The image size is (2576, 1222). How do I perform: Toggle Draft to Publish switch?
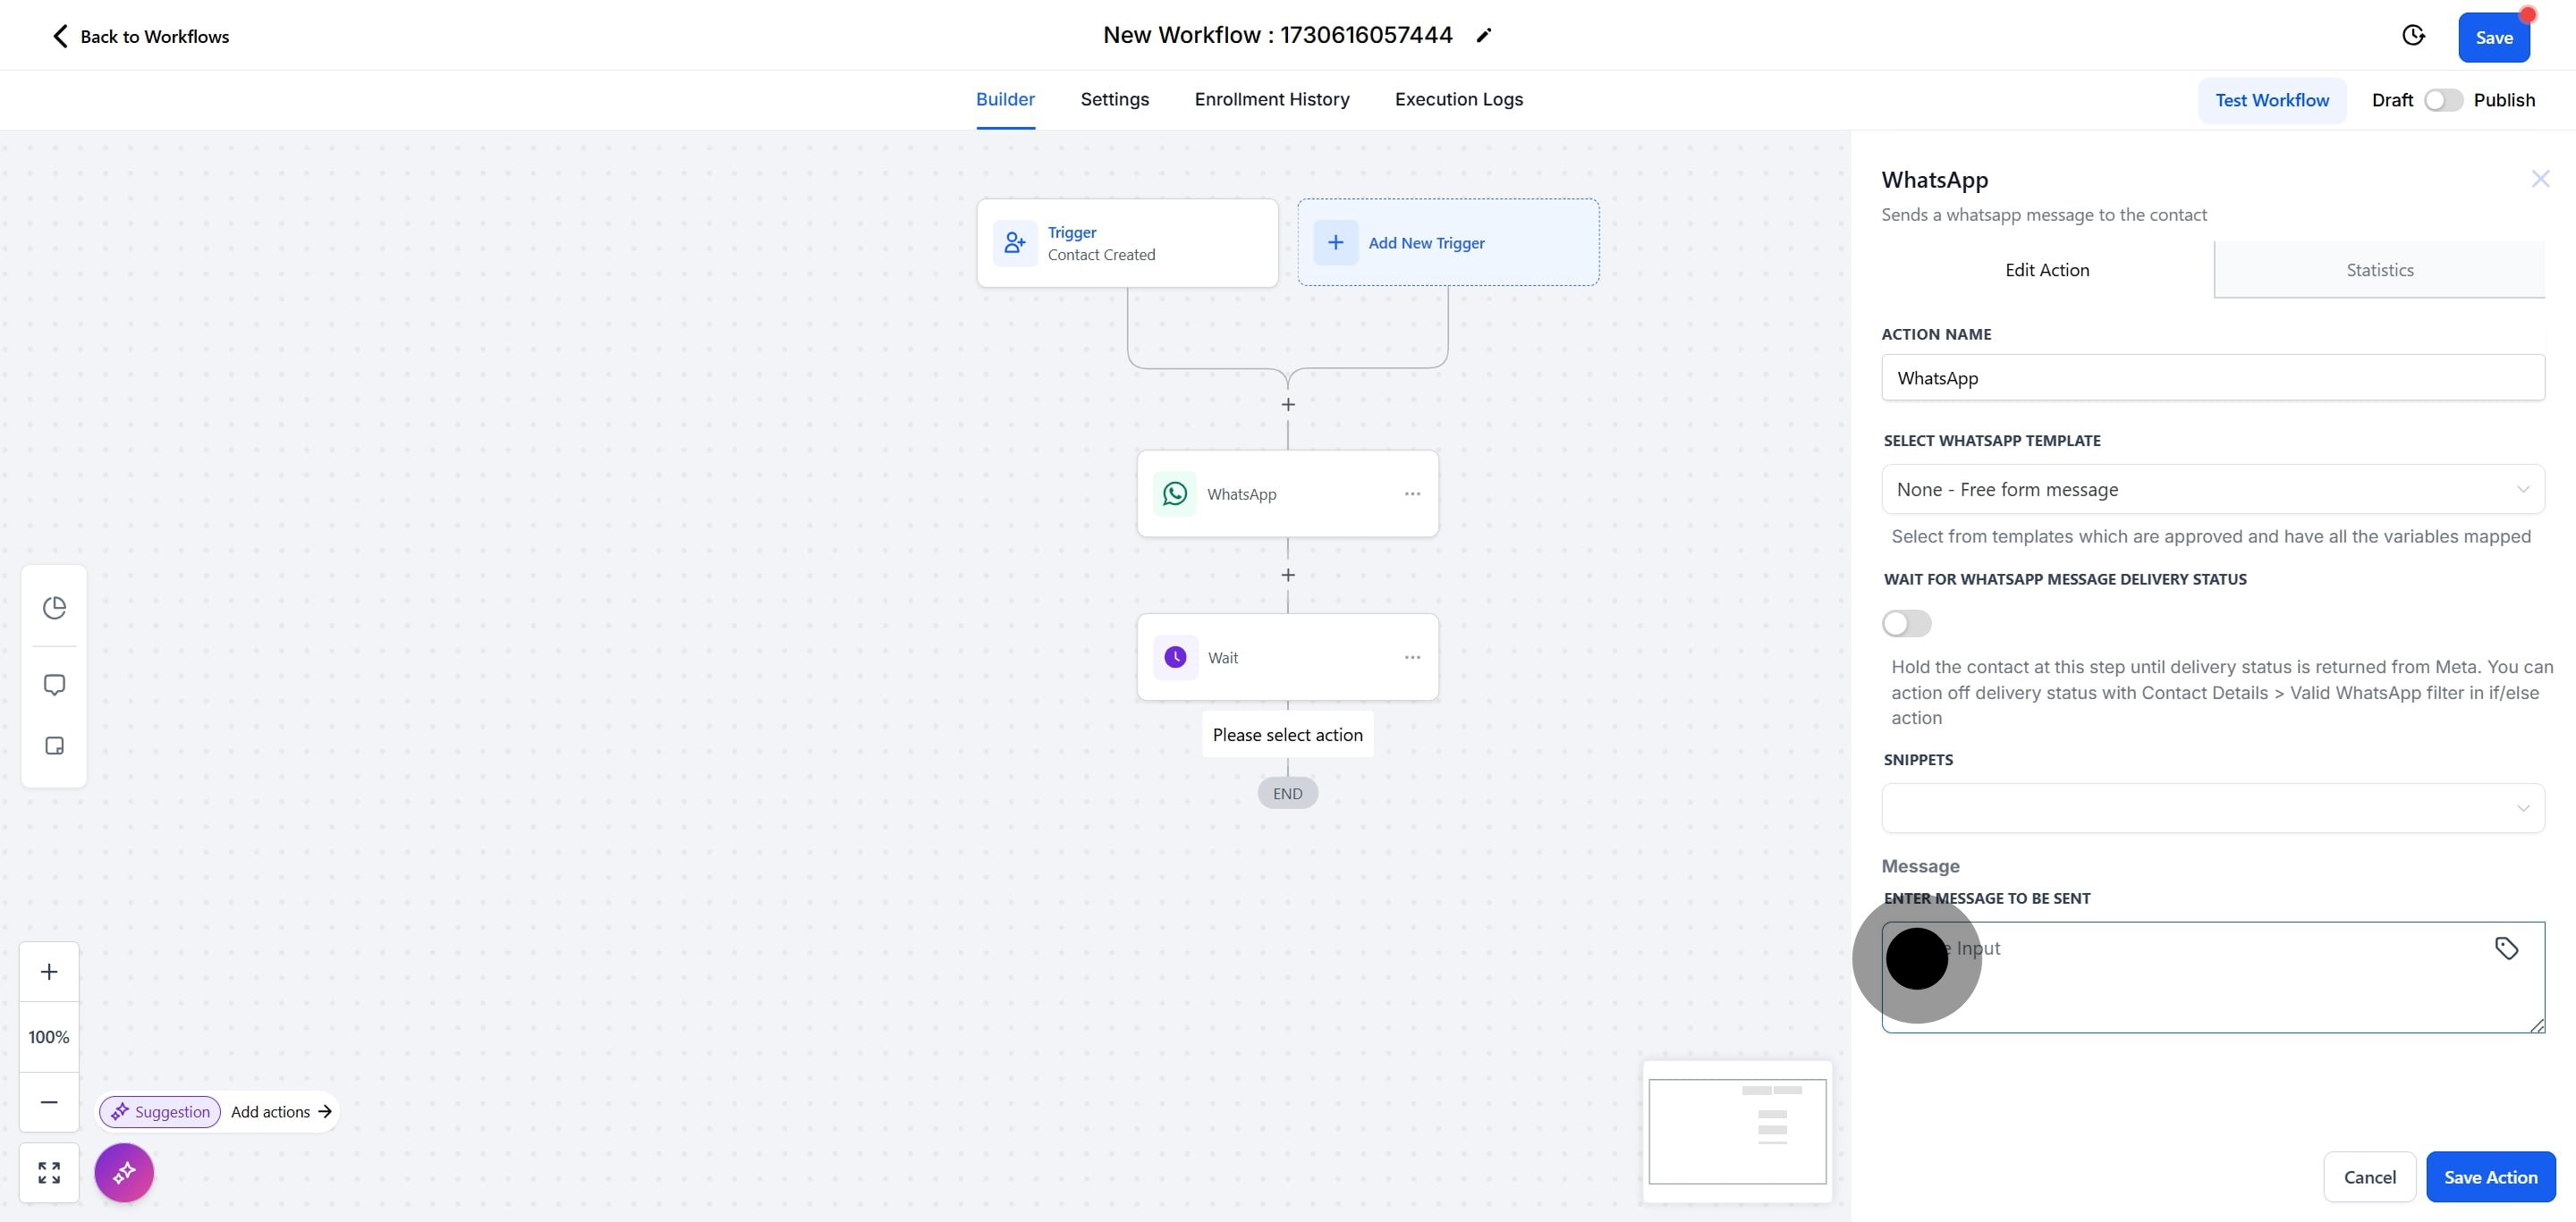[x=2443, y=100]
